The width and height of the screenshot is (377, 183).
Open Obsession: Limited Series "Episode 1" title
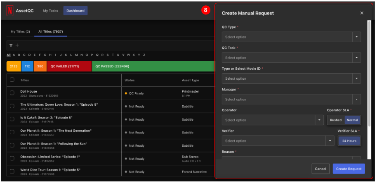coord(50,157)
